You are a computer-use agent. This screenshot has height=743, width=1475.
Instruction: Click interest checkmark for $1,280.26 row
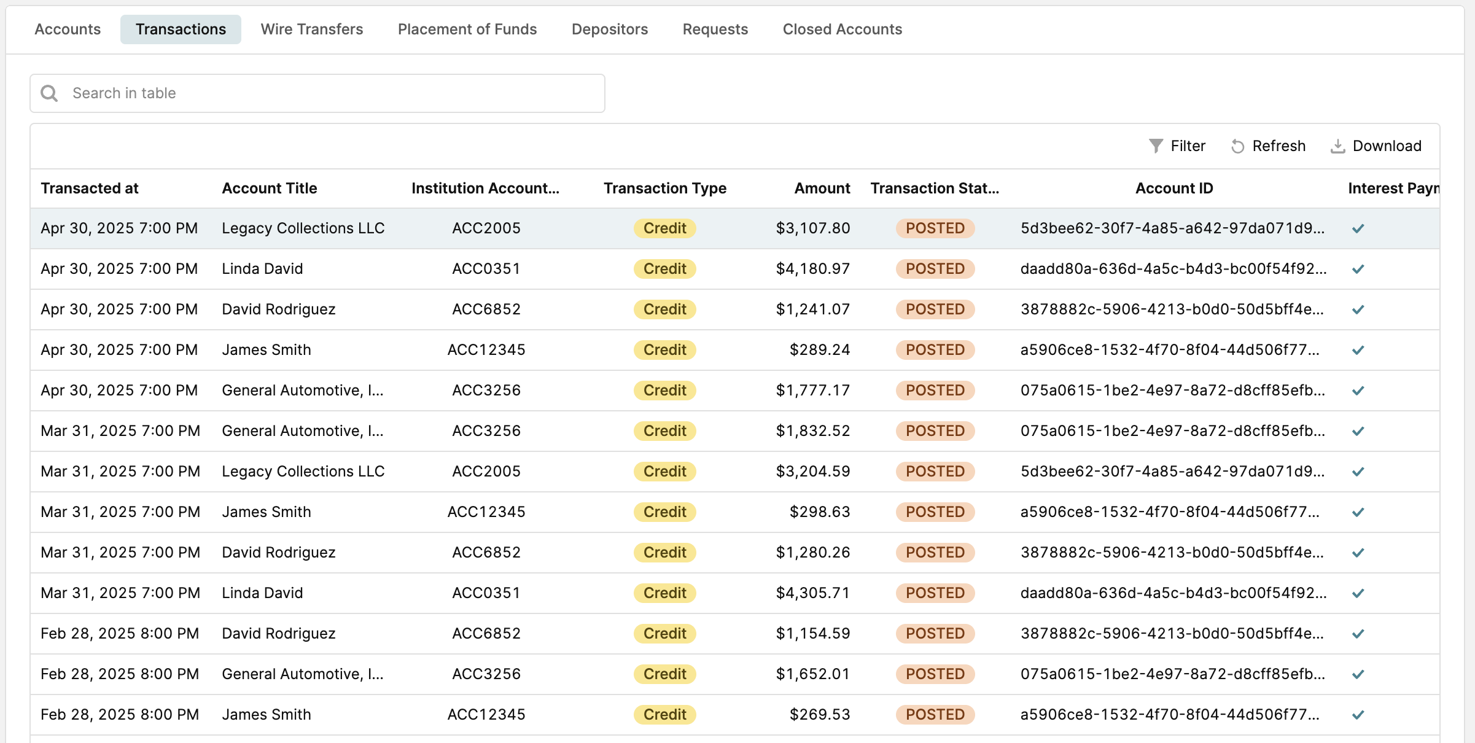point(1358,553)
